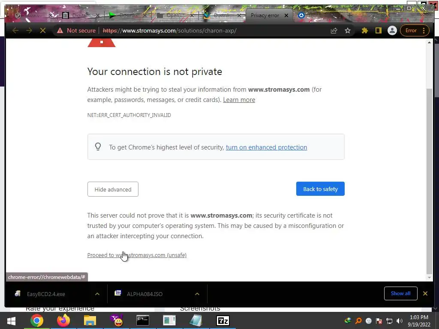The height and width of the screenshot is (329, 439).
Task: Open the EasyBCD2.4.exe download item
Action: 46,294
